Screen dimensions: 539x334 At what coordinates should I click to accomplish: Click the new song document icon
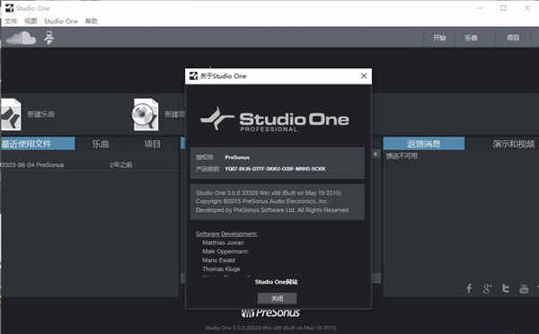(11, 114)
